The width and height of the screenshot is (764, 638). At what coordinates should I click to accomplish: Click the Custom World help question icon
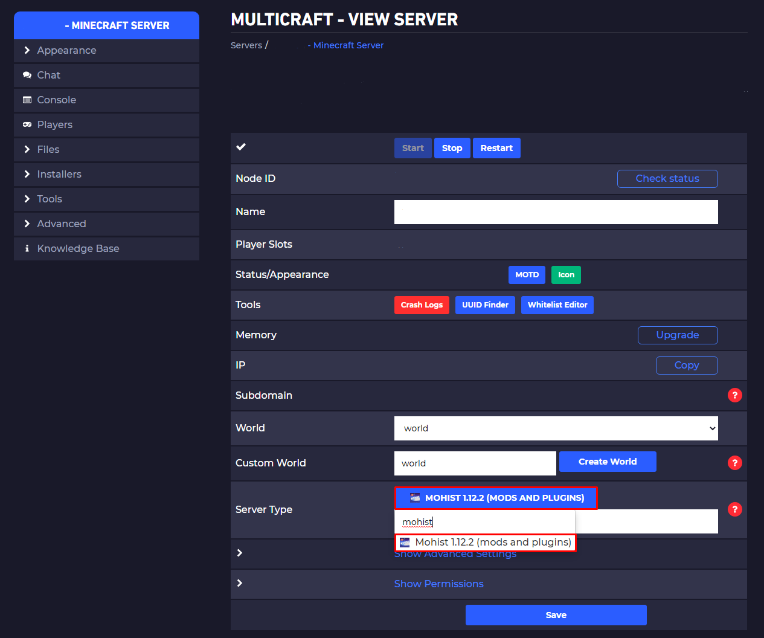pyautogui.click(x=734, y=463)
